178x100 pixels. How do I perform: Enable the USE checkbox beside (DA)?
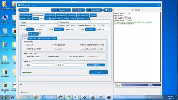point(21,29)
